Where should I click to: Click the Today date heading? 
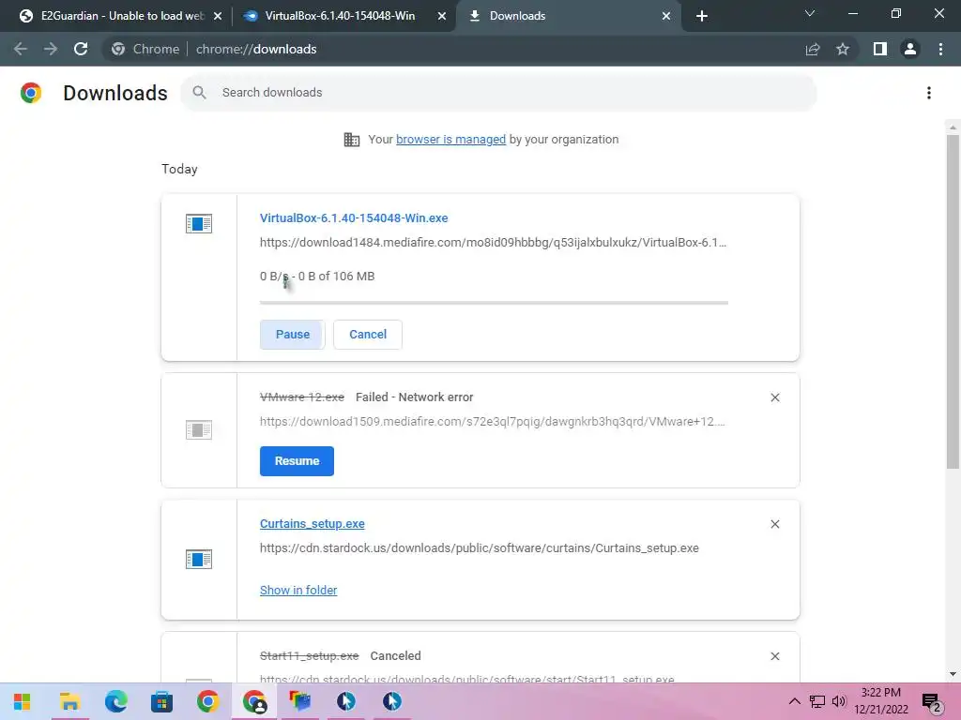tap(179, 169)
